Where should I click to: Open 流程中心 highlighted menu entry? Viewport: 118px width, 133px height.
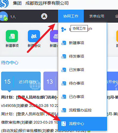82,124
